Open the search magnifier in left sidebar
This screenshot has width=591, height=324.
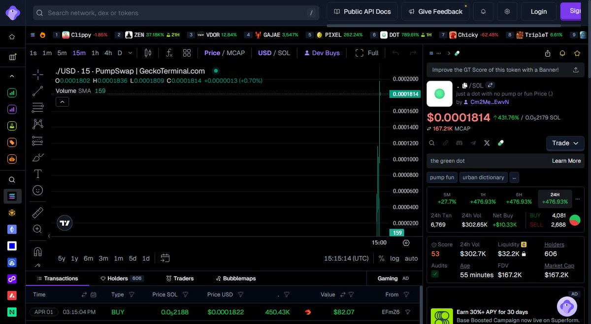pos(12,179)
